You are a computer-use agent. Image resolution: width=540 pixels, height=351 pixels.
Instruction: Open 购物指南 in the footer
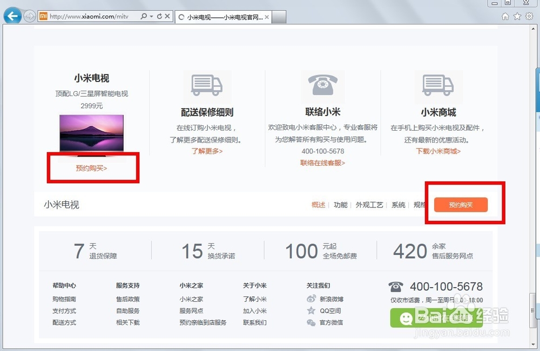[64, 299]
